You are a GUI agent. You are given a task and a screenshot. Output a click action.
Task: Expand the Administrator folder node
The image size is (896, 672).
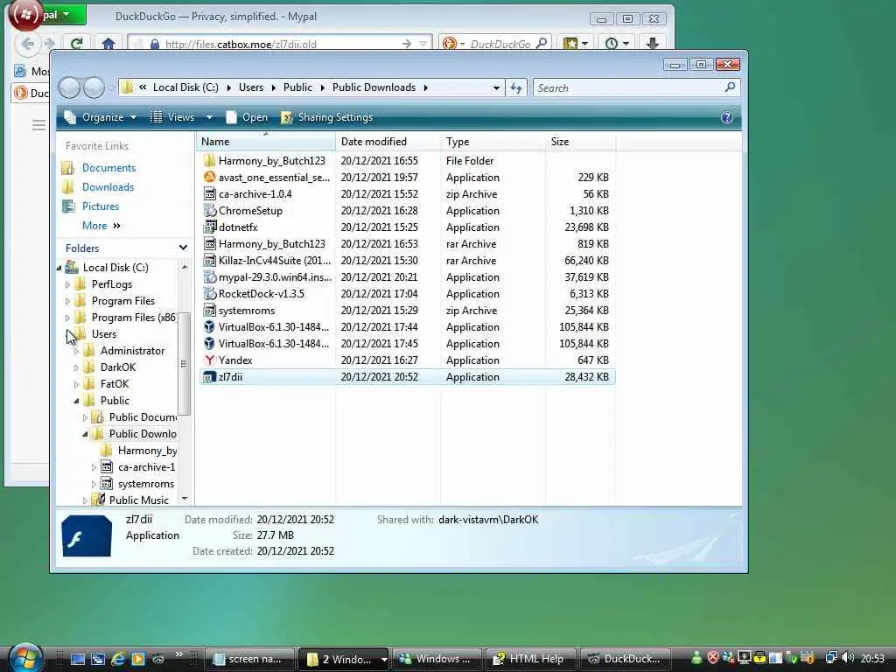click(76, 351)
